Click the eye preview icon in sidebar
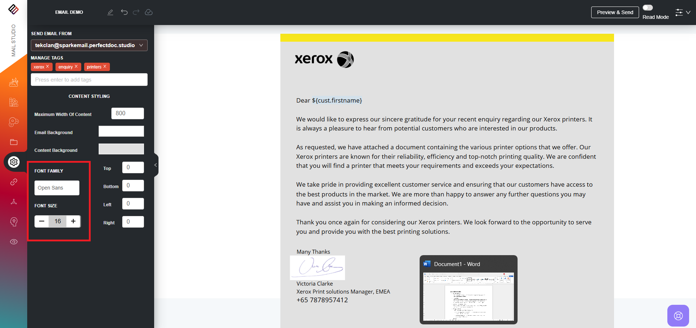 pos(14,242)
